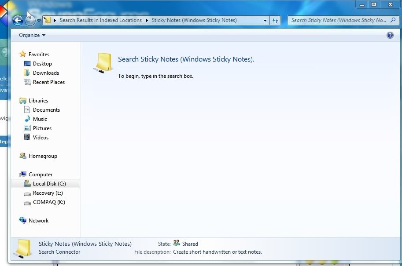402x266 pixels.
Task: Minimize the Explorer window
Action: (x=362, y=4)
